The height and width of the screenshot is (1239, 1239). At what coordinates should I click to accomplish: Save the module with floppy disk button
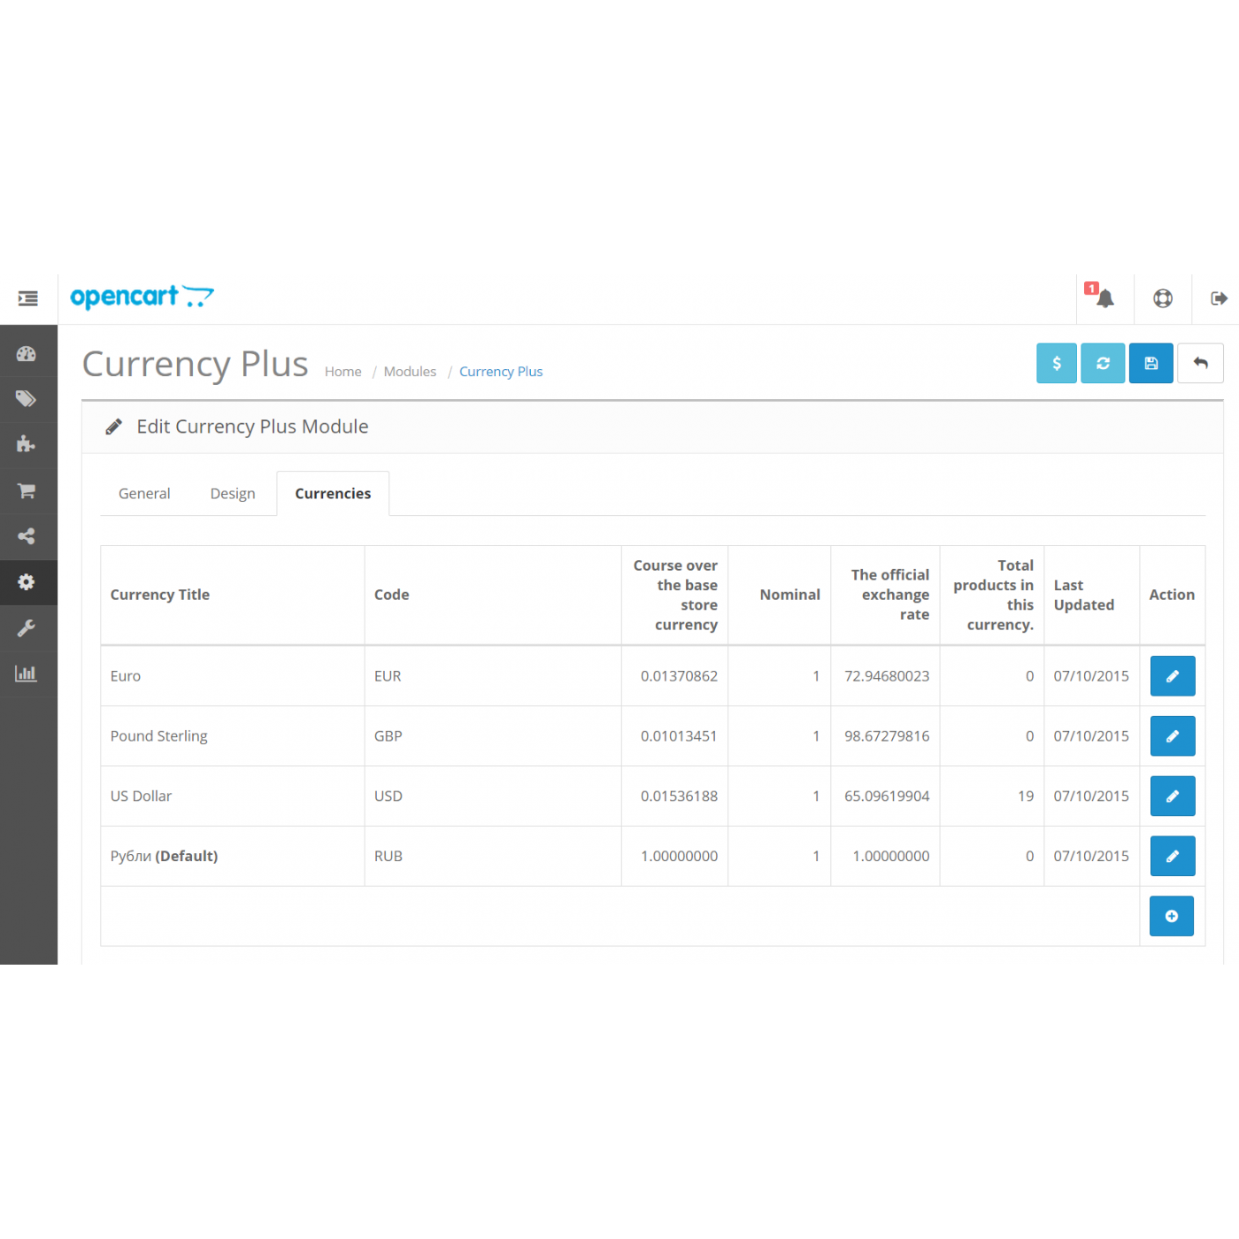[x=1150, y=363]
